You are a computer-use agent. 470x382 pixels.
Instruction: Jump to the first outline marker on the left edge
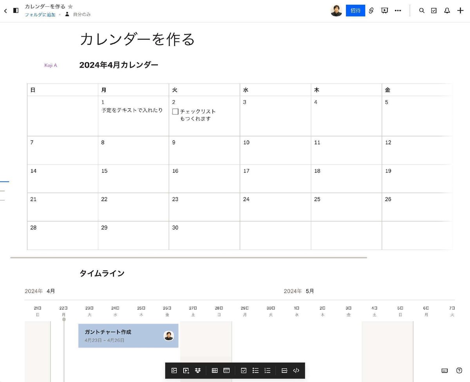pos(4,182)
